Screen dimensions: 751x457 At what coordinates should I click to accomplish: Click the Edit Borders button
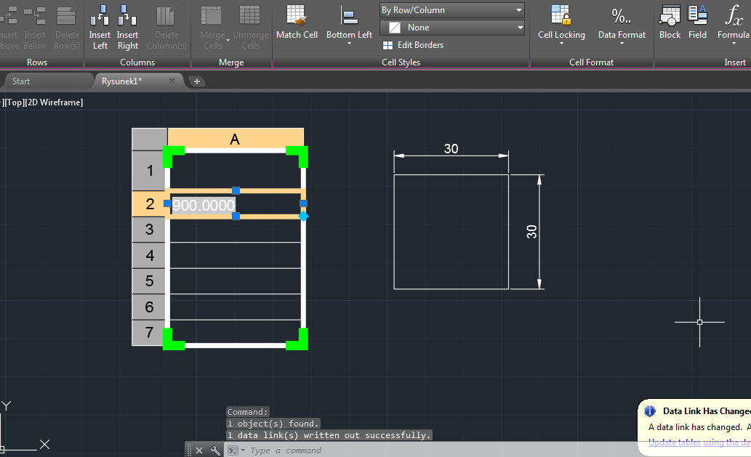pyautogui.click(x=413, y=45)
